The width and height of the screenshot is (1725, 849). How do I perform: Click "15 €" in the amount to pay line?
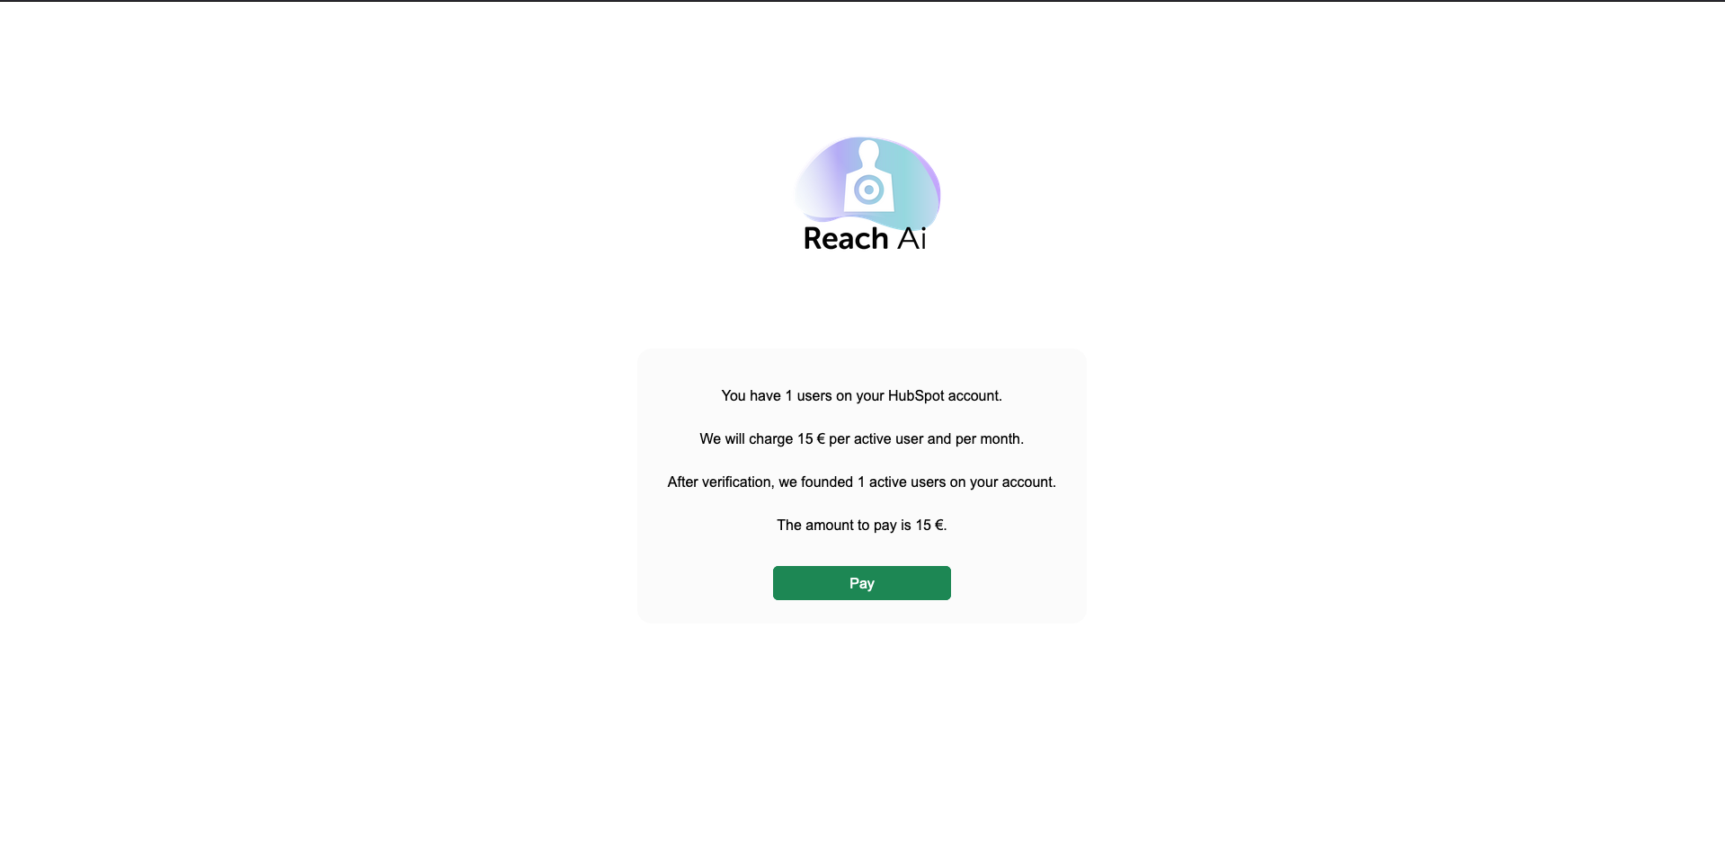point(929,525)
